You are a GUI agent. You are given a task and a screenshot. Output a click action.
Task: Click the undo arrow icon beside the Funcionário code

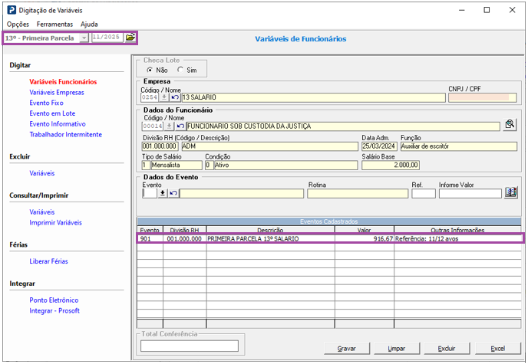(180, 126)
